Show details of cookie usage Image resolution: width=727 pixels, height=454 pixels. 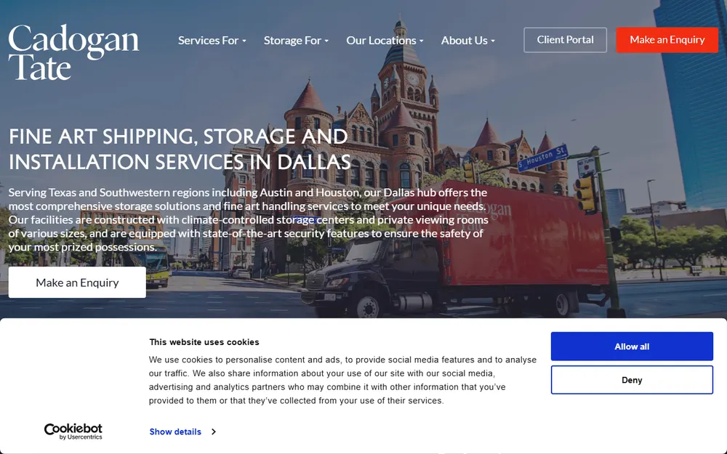pyautogui.click(x=175, y=431)
